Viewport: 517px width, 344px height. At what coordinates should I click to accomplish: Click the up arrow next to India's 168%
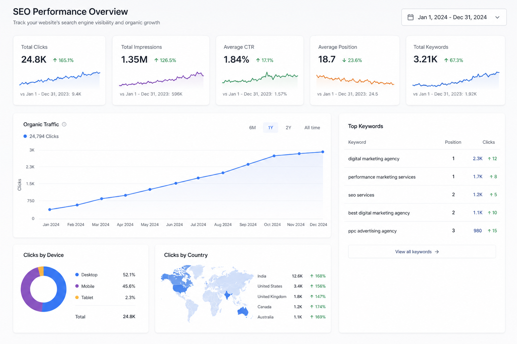[312, 276]
